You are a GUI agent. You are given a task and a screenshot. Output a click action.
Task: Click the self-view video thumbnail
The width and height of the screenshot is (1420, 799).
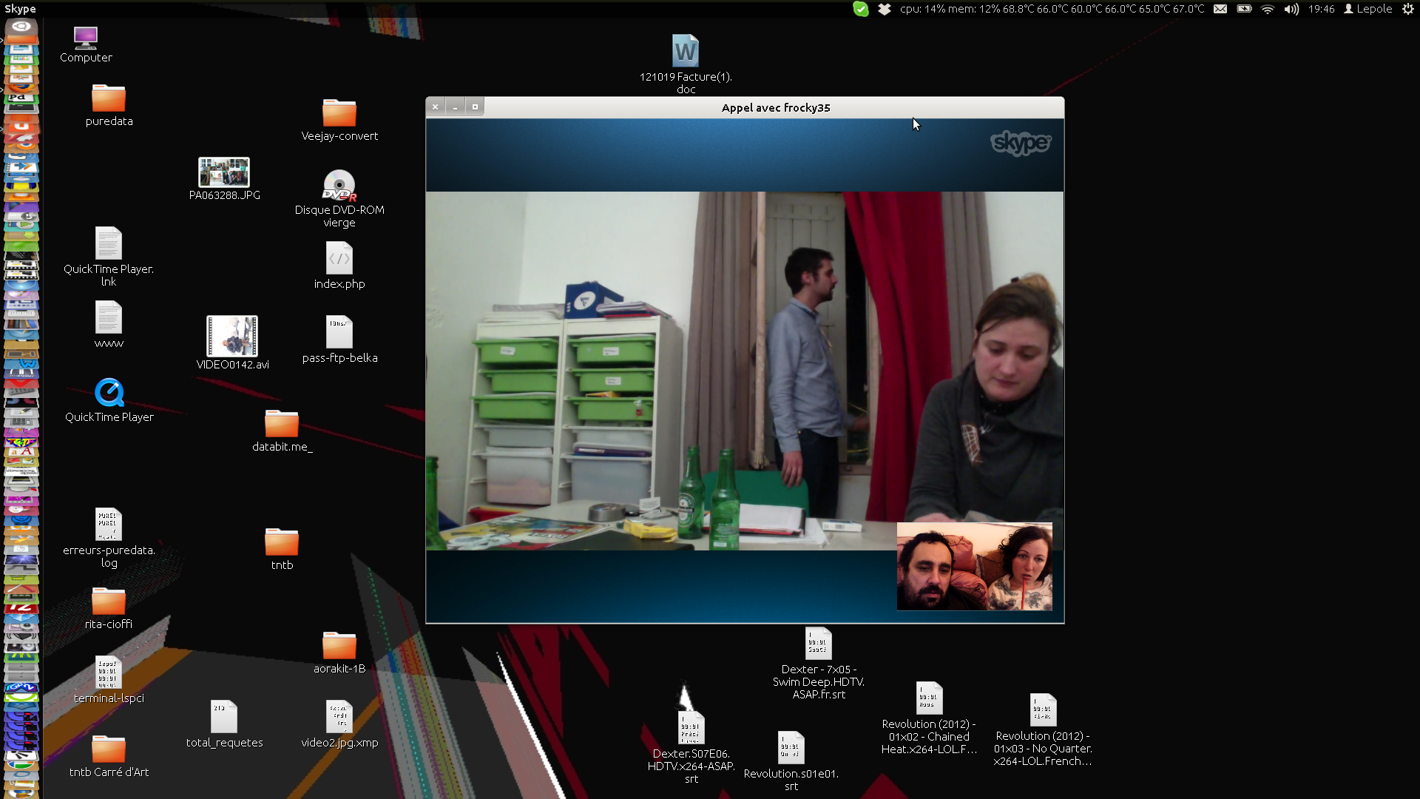pyautogui.click(x=974, y=567)
